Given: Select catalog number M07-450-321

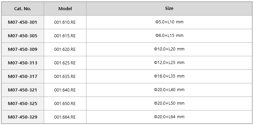Looking at the screenshot, I should [x=23, y=90].
